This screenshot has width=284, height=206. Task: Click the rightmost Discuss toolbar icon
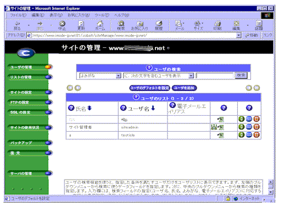click(x=259, y=26)
